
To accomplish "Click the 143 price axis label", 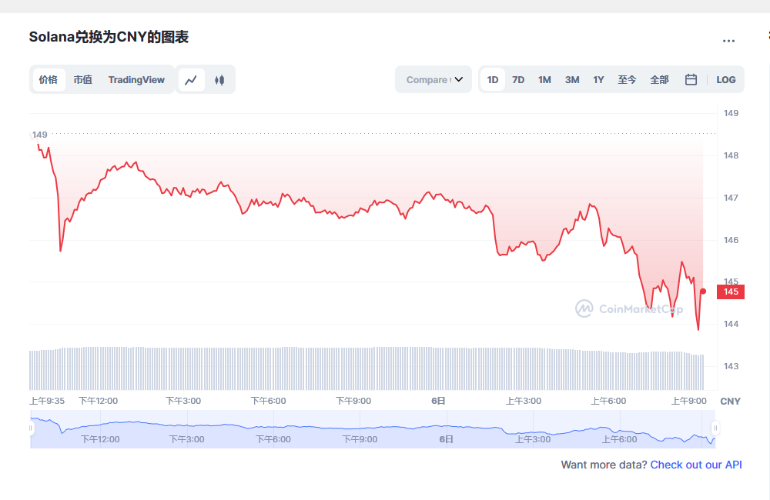I will [x=731, y=366].
